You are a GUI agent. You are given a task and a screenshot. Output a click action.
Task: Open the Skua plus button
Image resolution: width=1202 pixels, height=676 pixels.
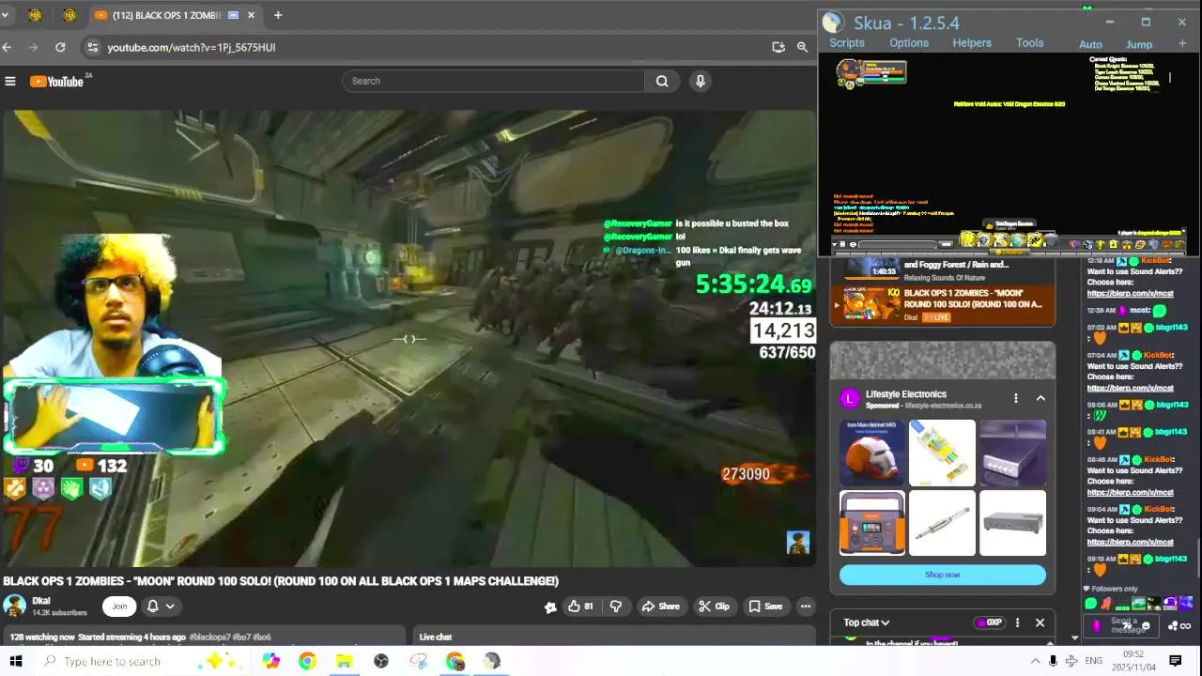1182,44
